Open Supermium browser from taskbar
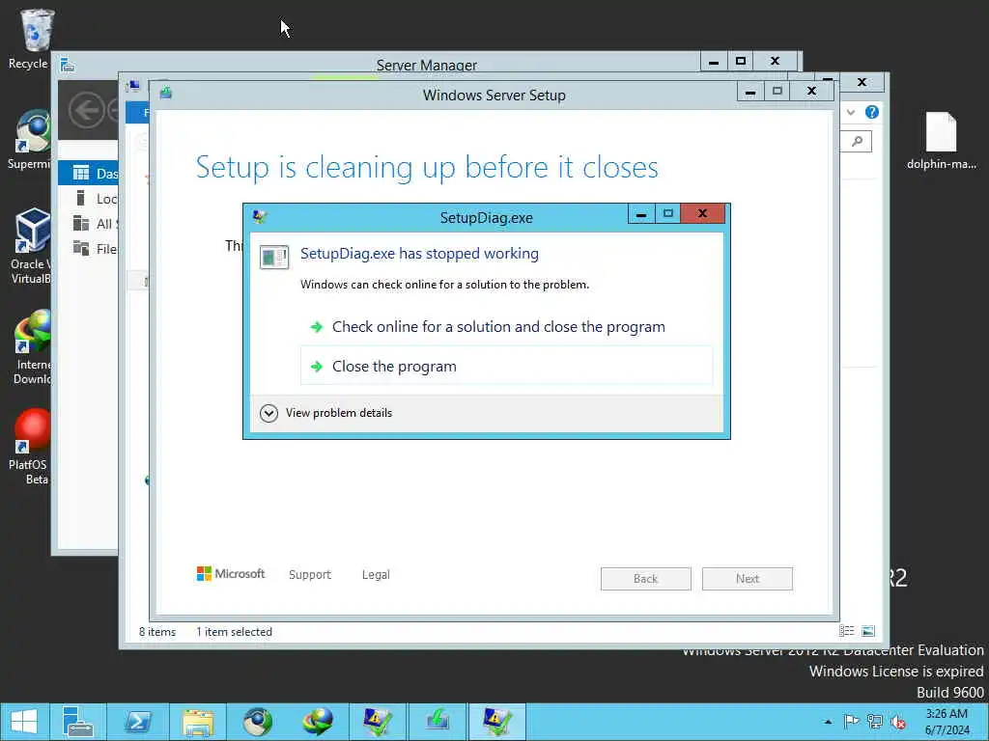The image size is (989, 741). pyautogui.click(x=257, y=722)
